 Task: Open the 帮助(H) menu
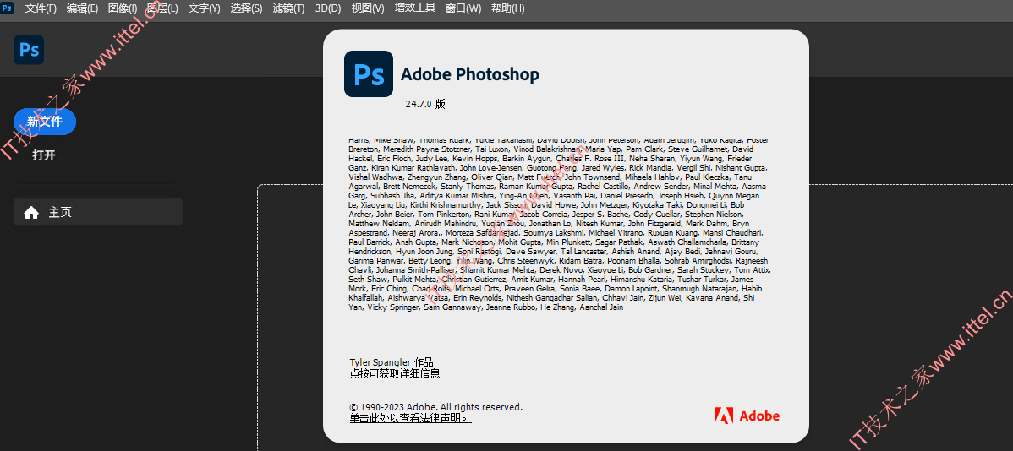(x=508, y=8)
